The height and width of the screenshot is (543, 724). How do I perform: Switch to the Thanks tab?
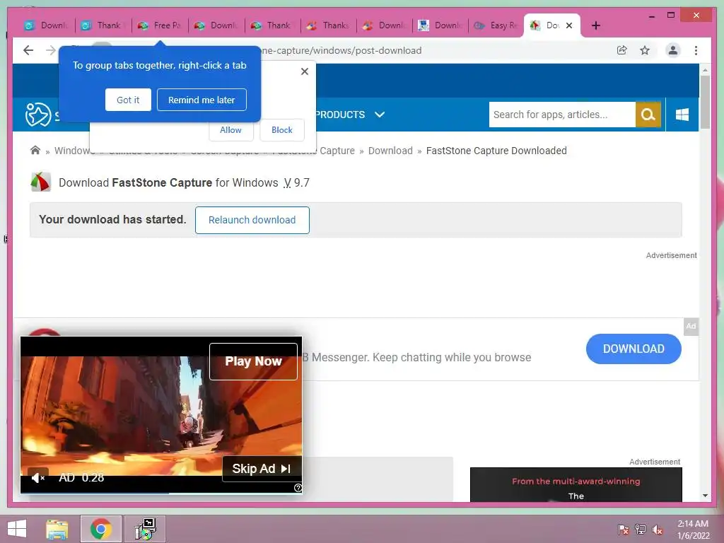[328, 25]
